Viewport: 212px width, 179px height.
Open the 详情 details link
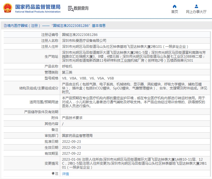65,174
